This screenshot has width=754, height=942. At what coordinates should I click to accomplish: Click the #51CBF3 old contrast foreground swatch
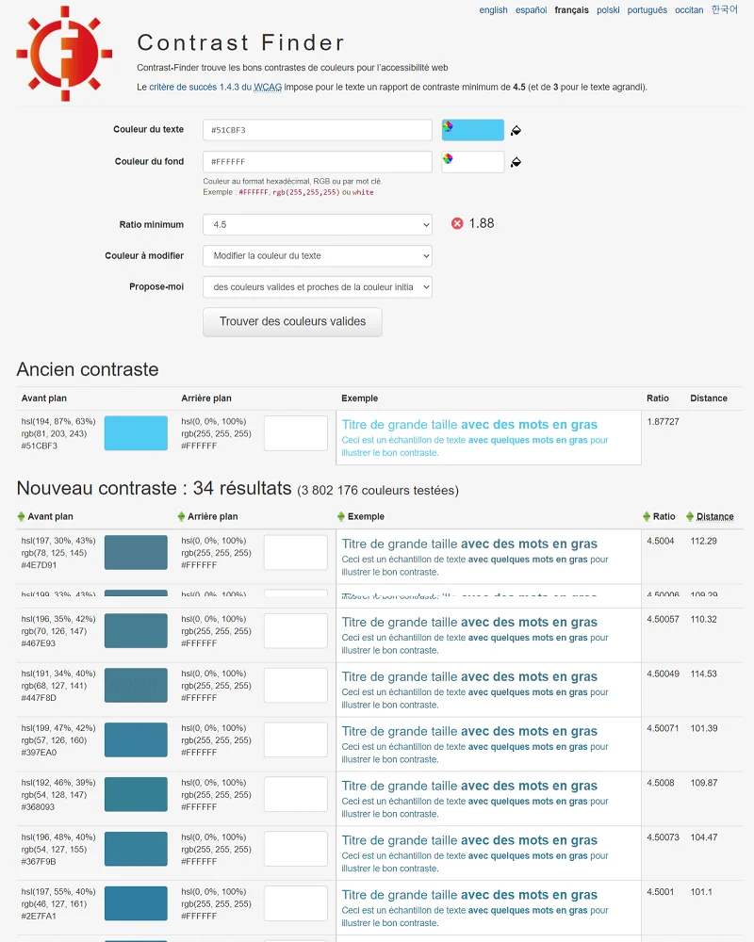136,433
